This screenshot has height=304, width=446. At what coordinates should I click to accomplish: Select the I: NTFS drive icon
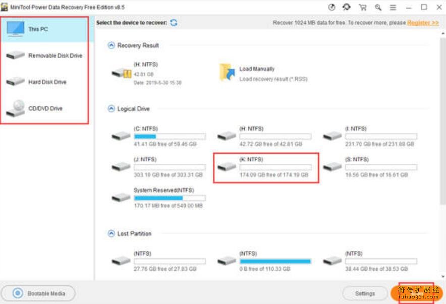332,136
